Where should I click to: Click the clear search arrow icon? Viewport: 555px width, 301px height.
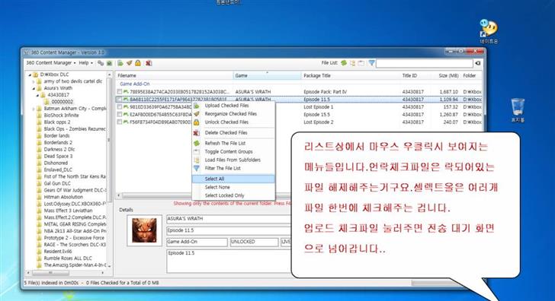(478, 63)
